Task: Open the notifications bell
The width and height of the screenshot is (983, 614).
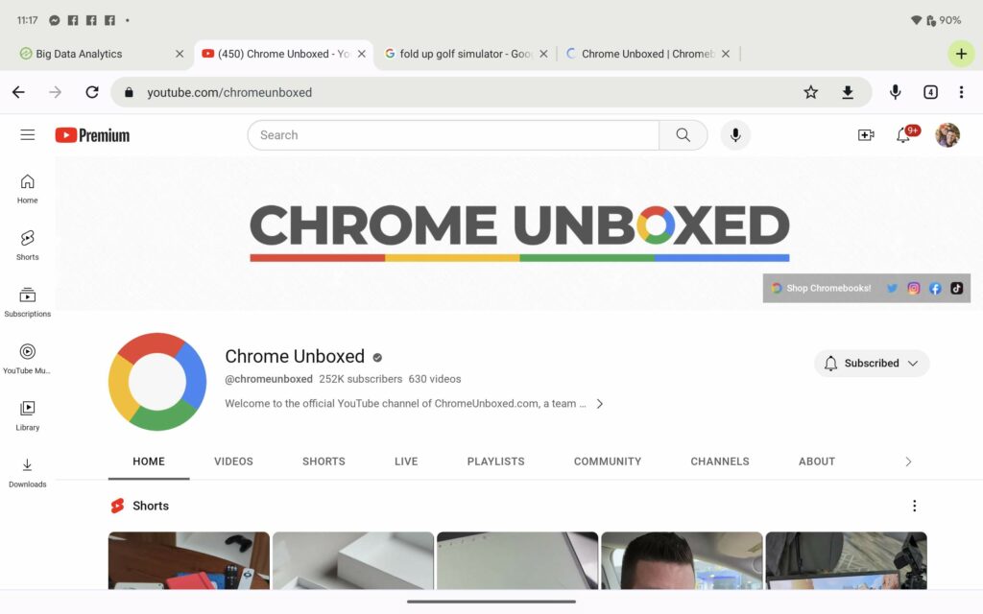Action: coord(902,135)
